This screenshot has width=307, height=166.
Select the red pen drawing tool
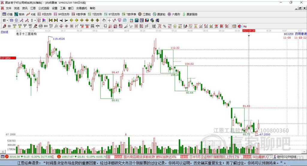click(4, 26)
